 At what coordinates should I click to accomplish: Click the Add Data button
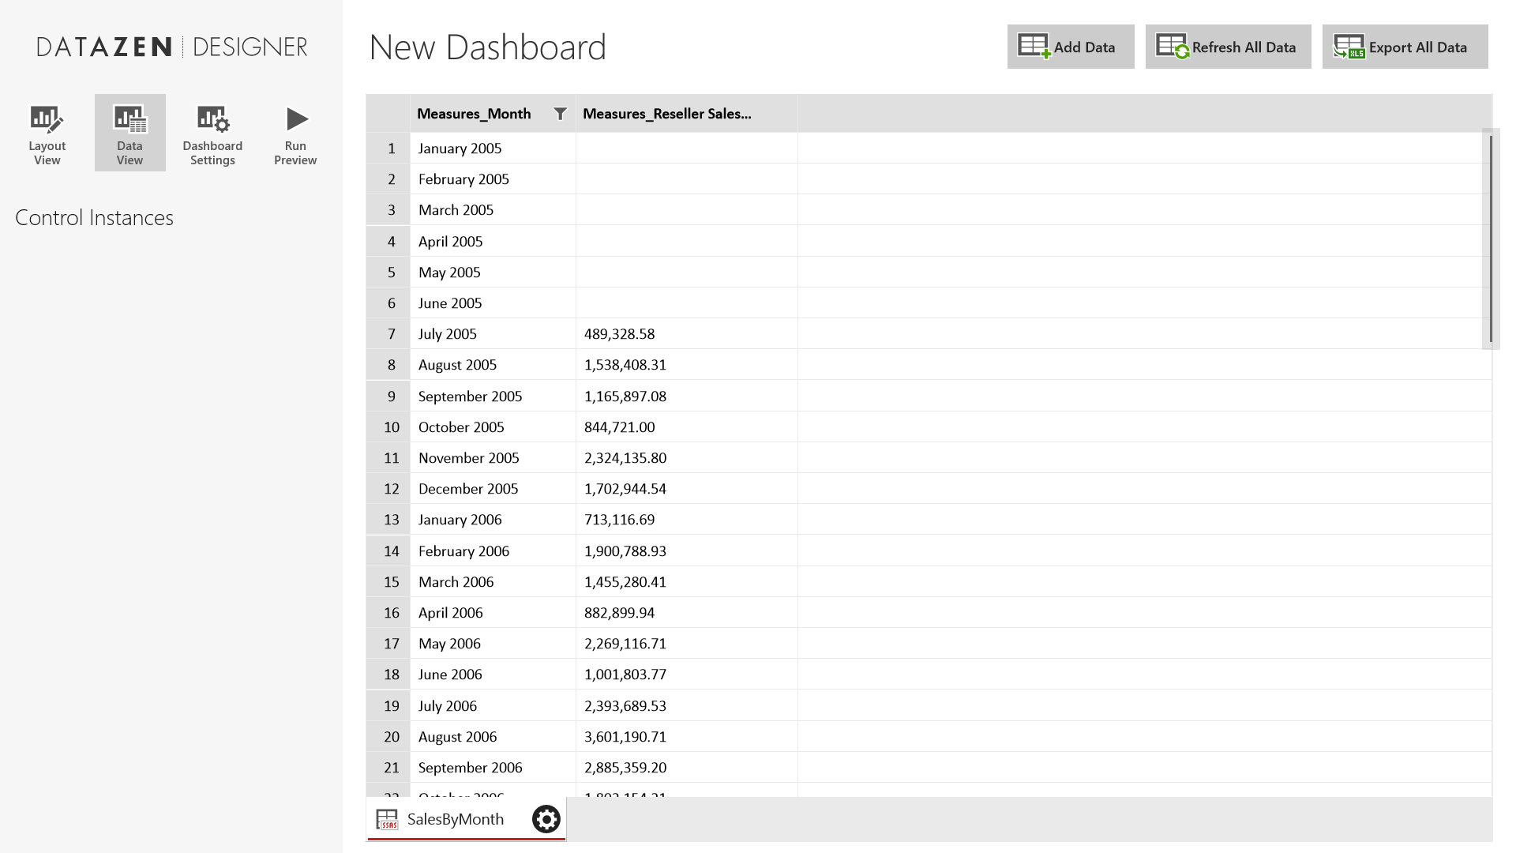(x=1070, y=47)
